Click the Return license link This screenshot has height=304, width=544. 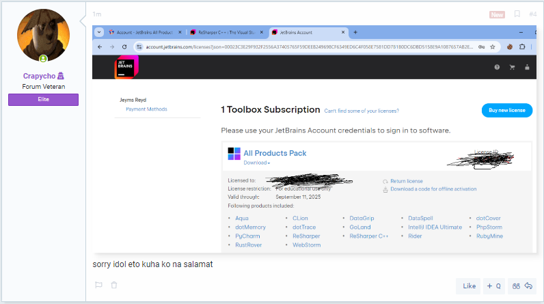coord(406,181)
